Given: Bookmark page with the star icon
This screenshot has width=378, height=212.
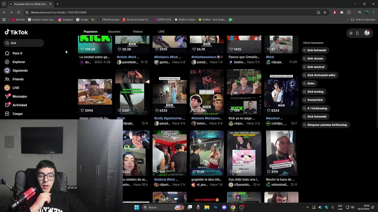Looking at the screenshot, I should point(325,12).
